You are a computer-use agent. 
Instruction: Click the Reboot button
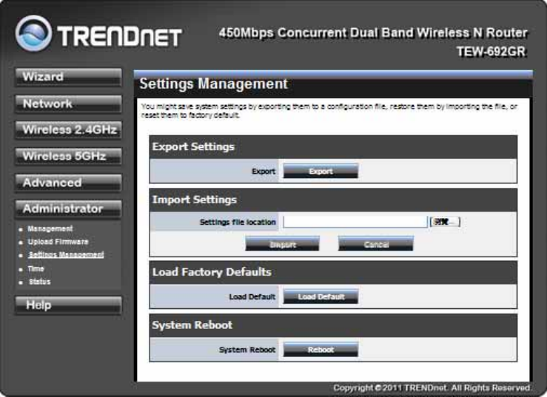pos(321,350)
